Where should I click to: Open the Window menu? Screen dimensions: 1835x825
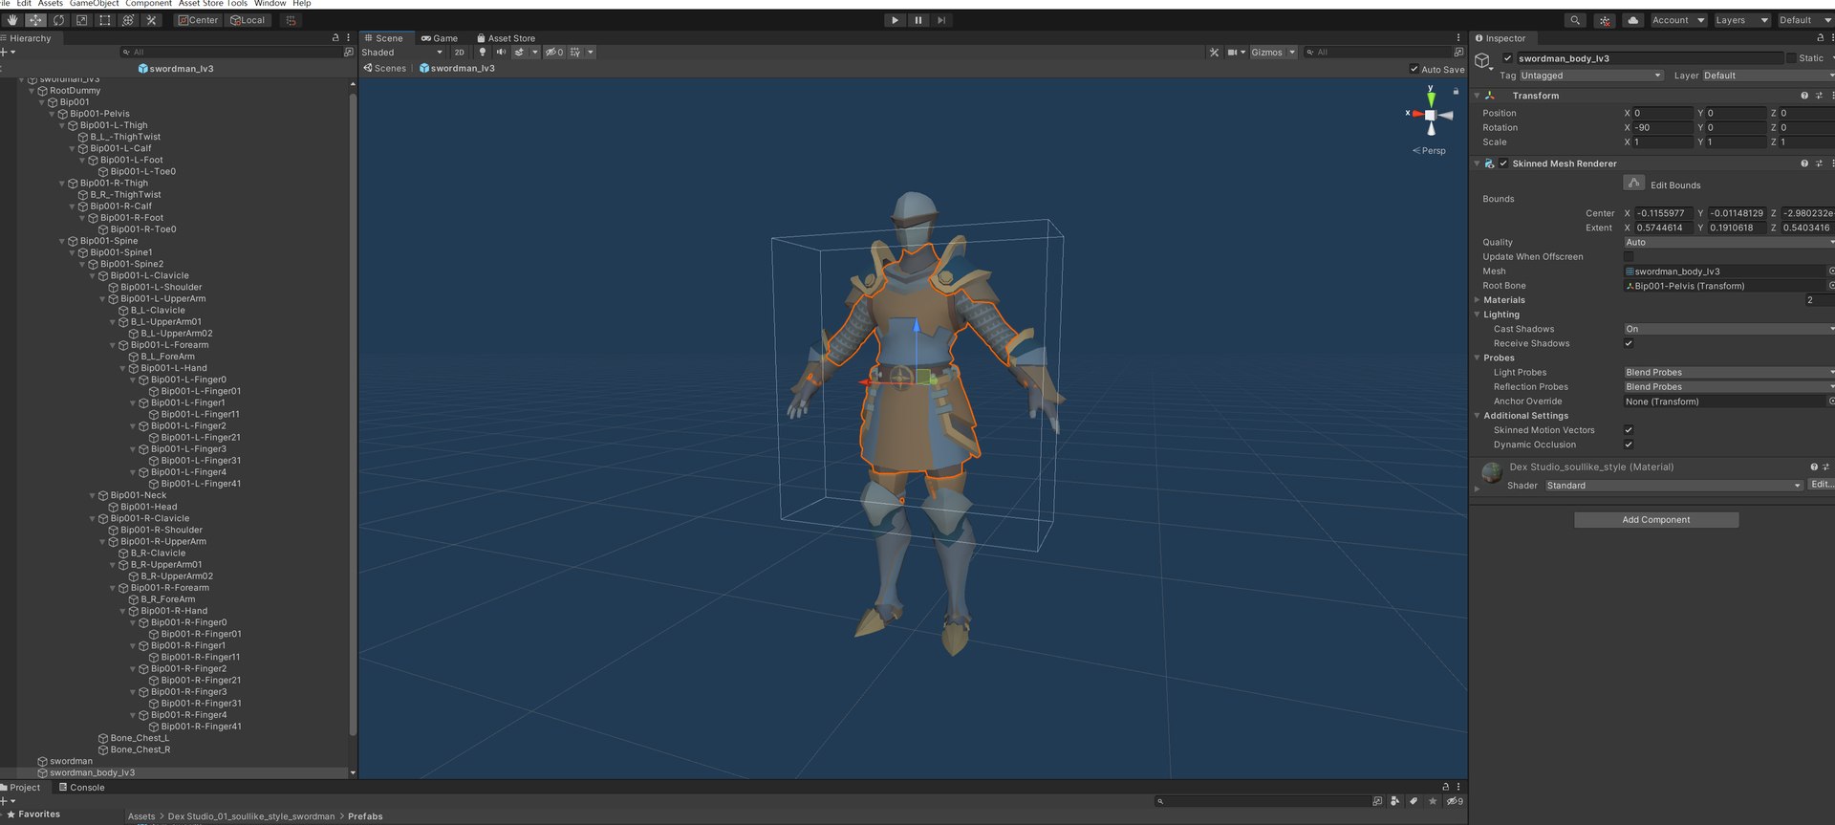[x=270, y=4]
